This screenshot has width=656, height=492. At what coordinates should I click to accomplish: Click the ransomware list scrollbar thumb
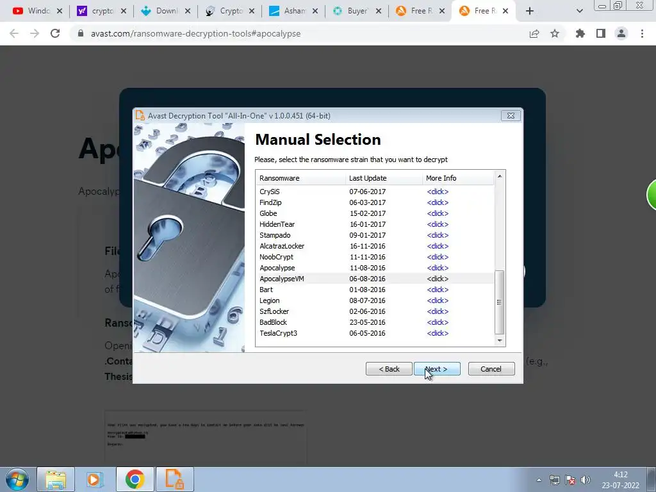click(x=500, y=302)
